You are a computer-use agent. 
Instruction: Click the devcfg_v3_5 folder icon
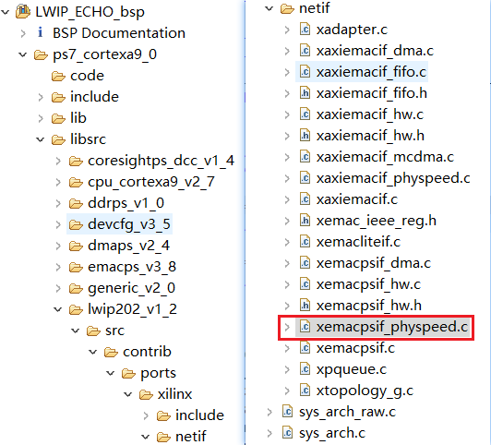point(76,224)
